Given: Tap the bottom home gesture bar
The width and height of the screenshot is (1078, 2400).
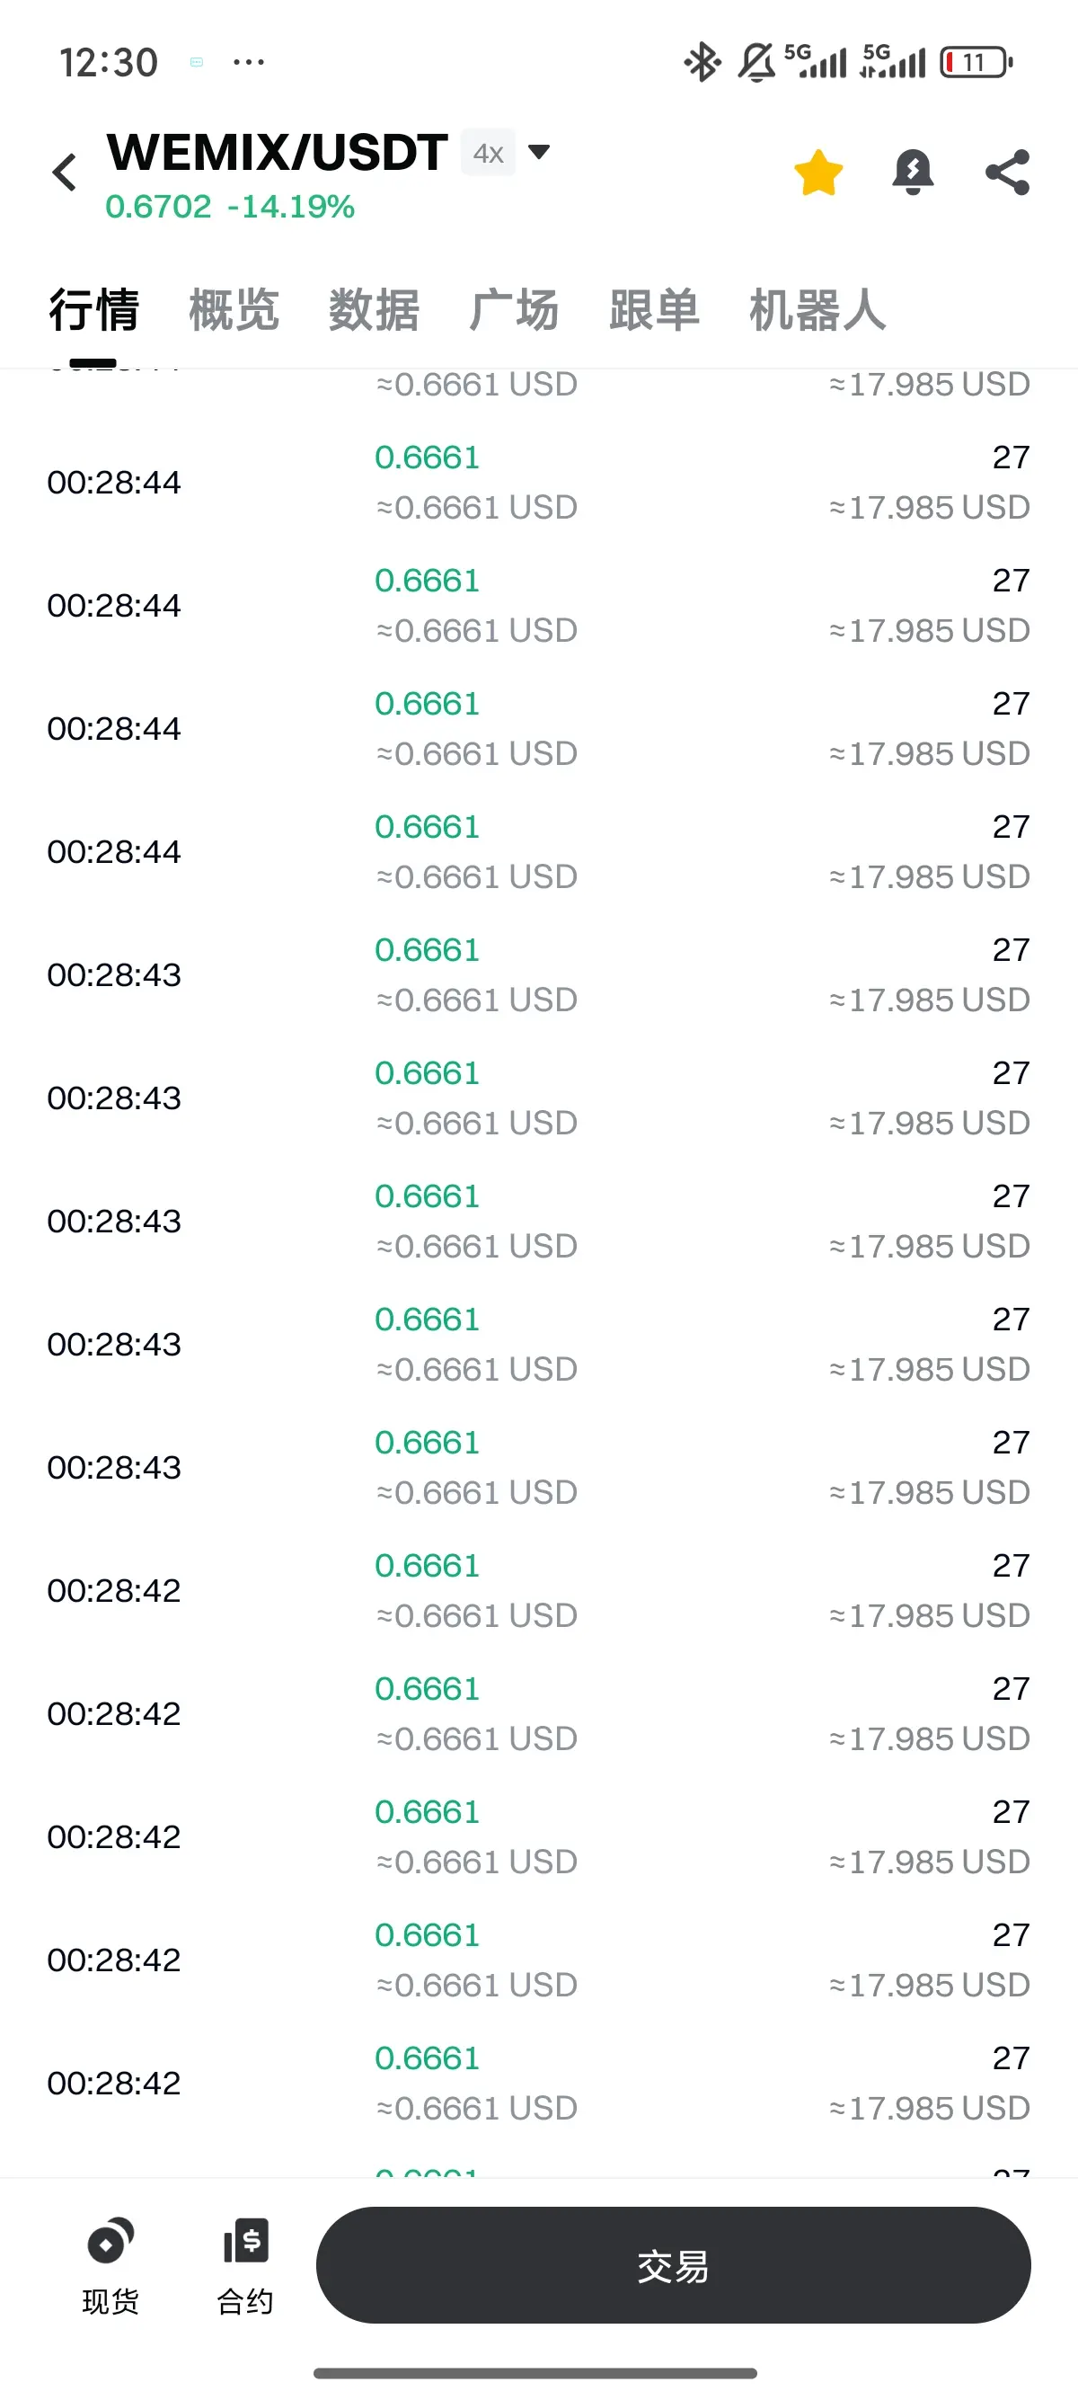Looking at the screenshot, I should point(535,2373).
